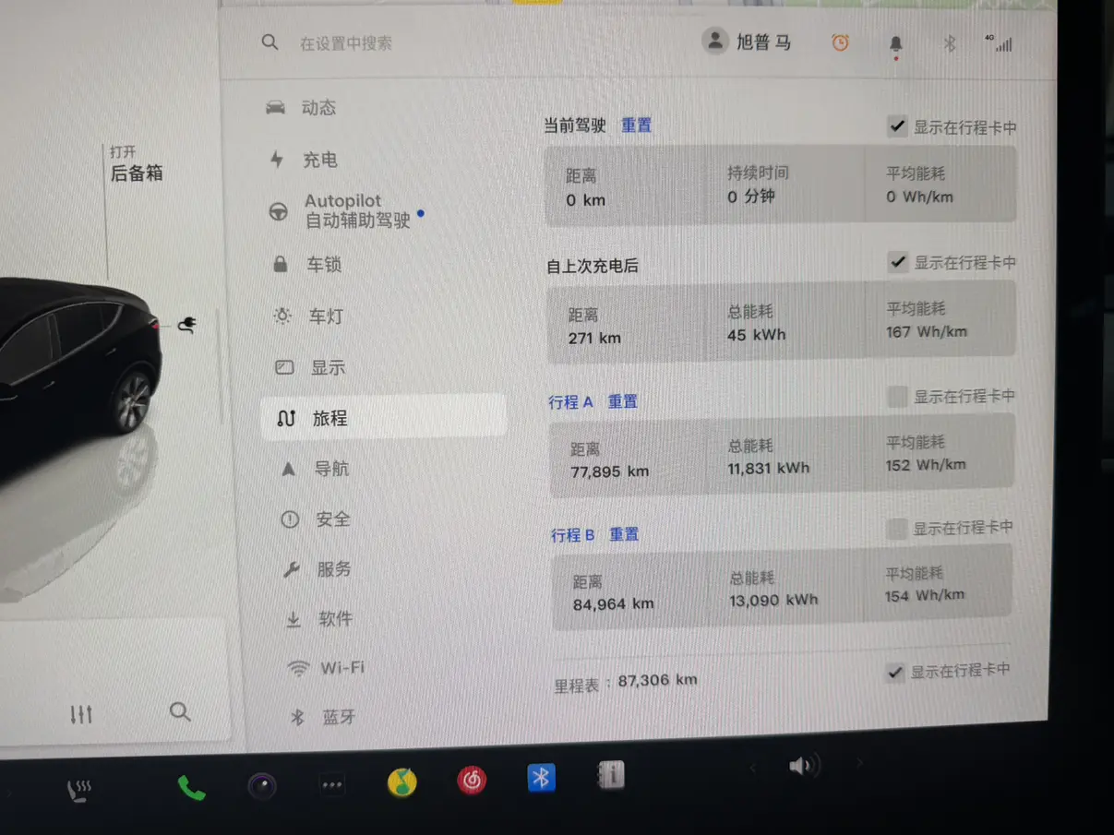The height and width of the screenshot is (835, 1114).
Task: Reset 当前驾驶 via 重置 link
Action: 636,125
